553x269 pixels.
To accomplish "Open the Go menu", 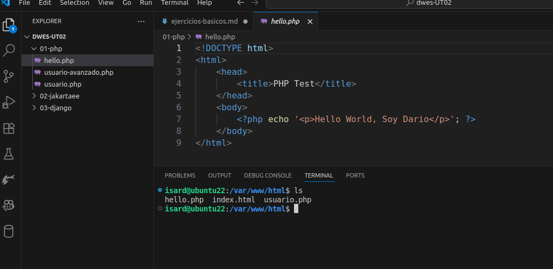I will pos(127,3).
